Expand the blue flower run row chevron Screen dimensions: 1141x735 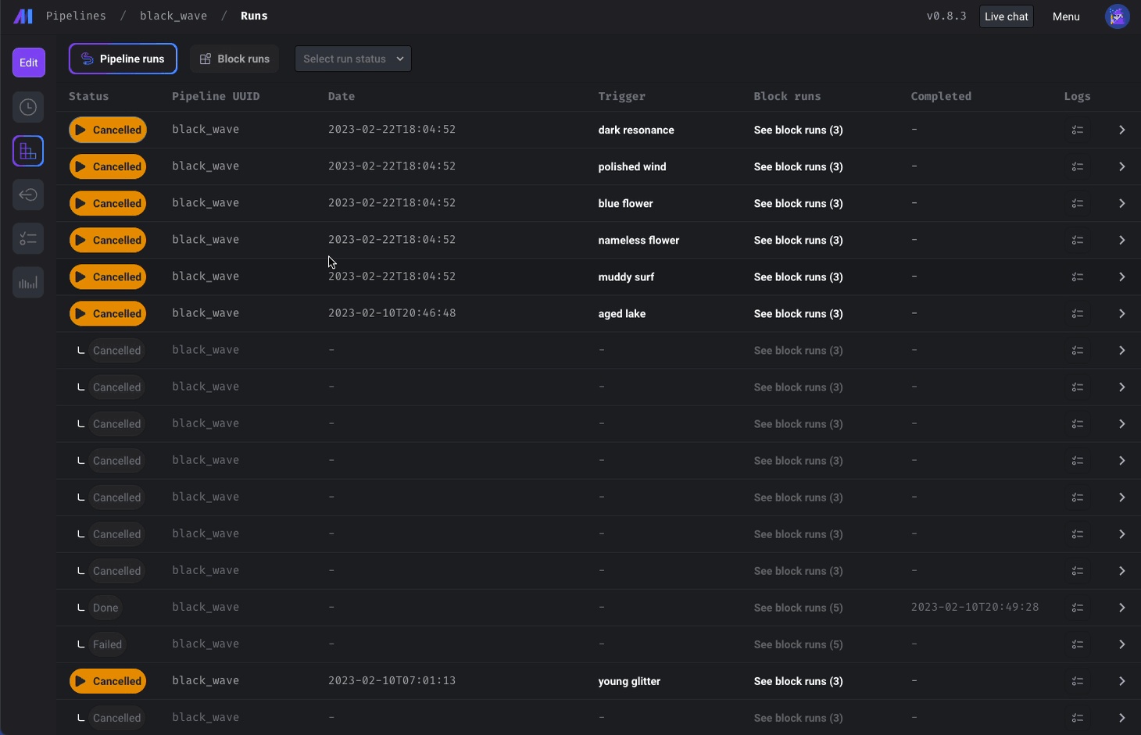click(x=1121, y=203)
